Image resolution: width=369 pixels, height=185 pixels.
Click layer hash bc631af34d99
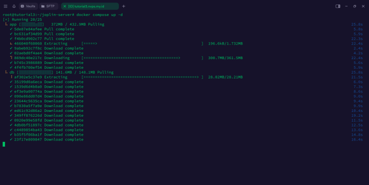tap(28, 34)
